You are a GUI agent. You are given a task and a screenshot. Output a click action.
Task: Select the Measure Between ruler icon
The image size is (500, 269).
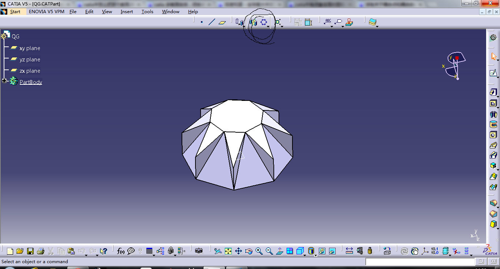(x=349, y=251)
